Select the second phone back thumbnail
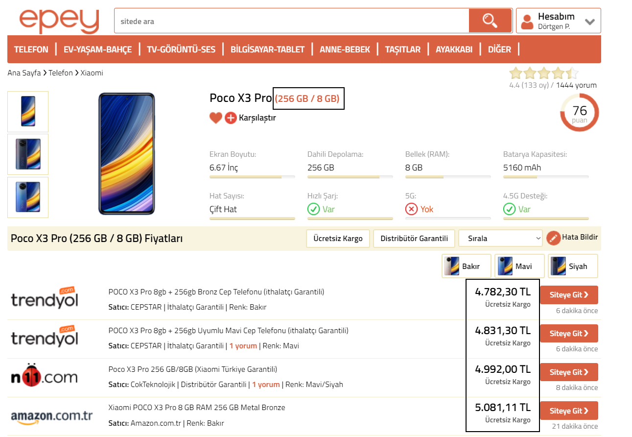632x437 pixels. pos(28,154)
